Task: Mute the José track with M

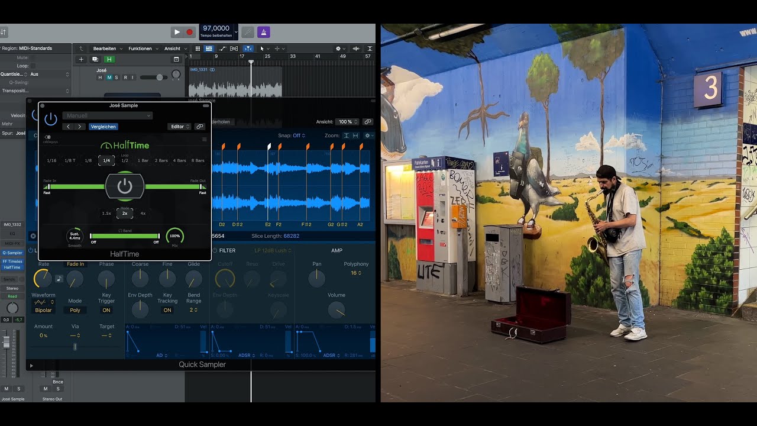Action: click(x=108, y=78)
